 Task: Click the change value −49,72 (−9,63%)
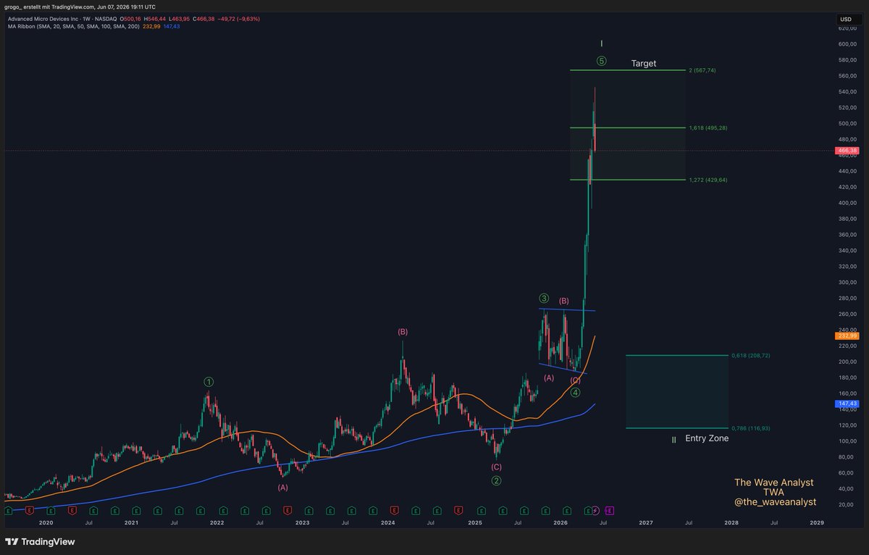click(x=240, y=18)
